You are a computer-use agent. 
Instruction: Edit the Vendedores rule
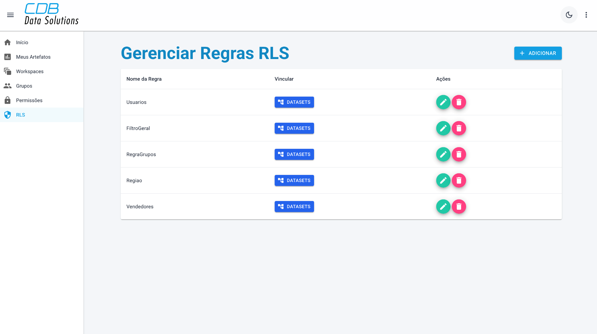pos(443,207)
